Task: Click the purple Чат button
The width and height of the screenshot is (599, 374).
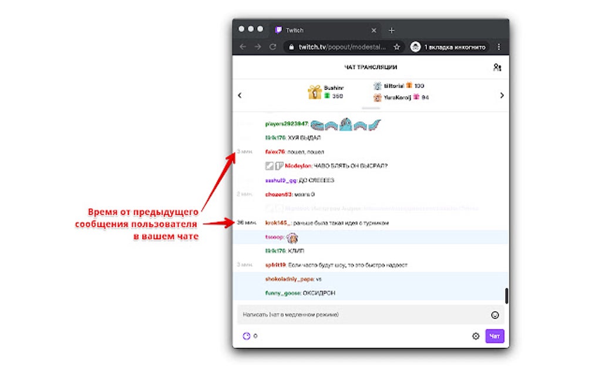Action: coord(496,336)
